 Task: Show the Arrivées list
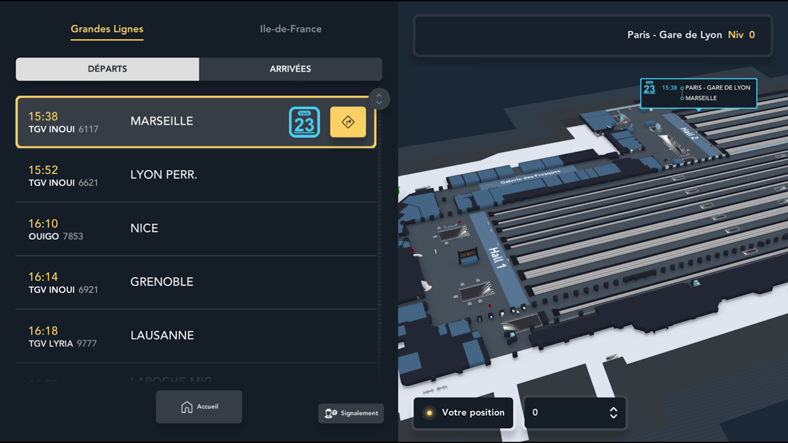click(291, 69)
